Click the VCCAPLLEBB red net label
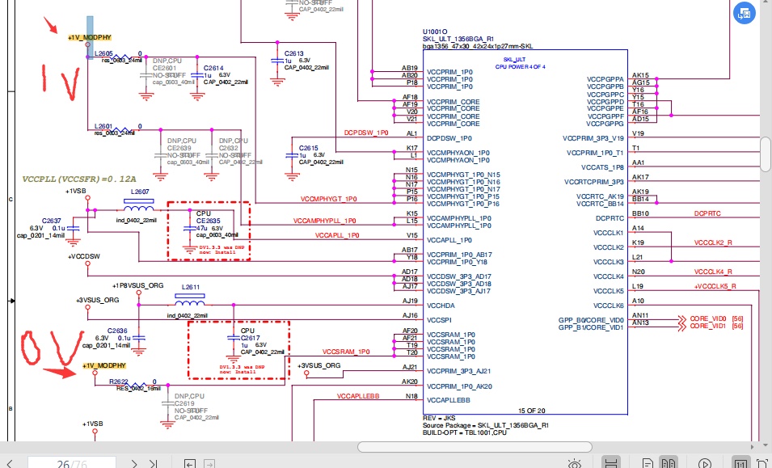The image size is (772, 468). [x=358, y=396]
